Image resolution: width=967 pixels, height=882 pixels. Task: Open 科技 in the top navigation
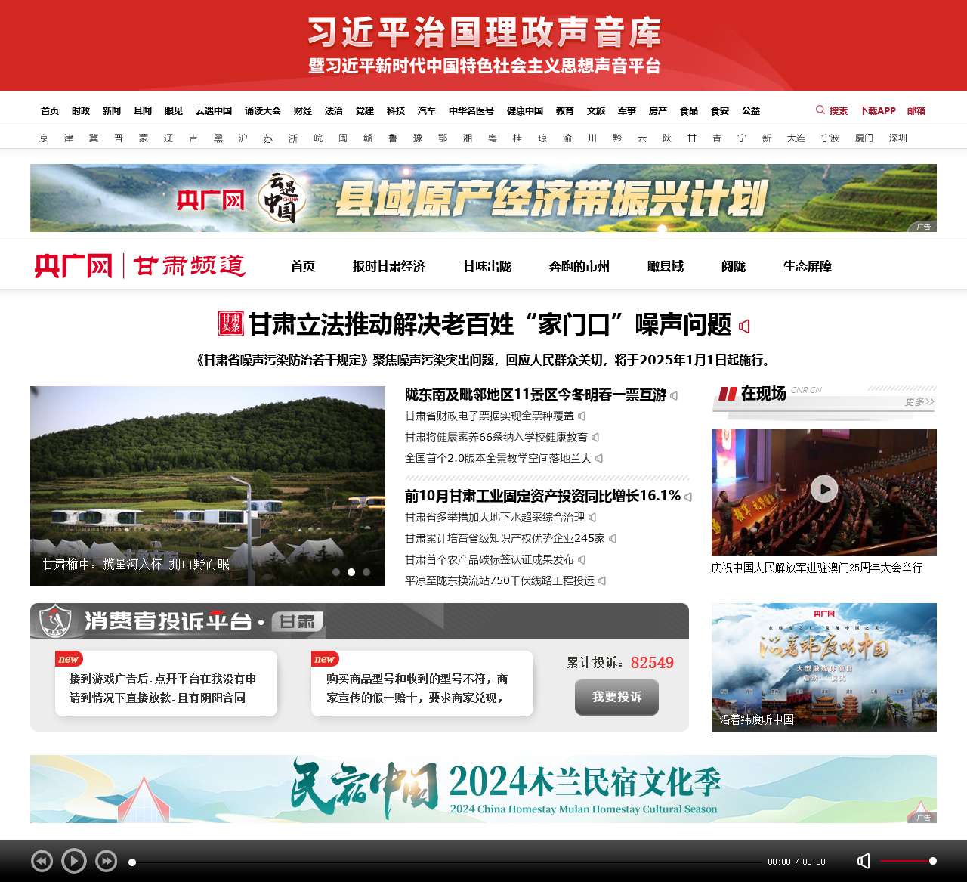point(396,110)
